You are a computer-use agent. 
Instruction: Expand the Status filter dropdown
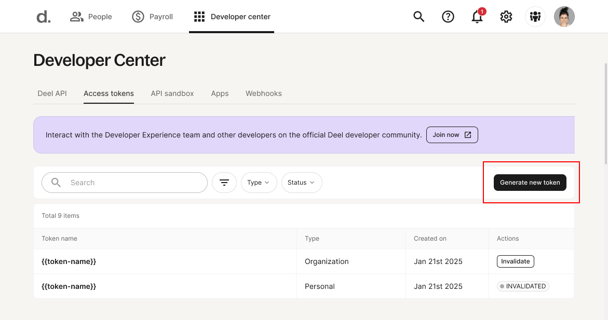(x=302, y=183)
